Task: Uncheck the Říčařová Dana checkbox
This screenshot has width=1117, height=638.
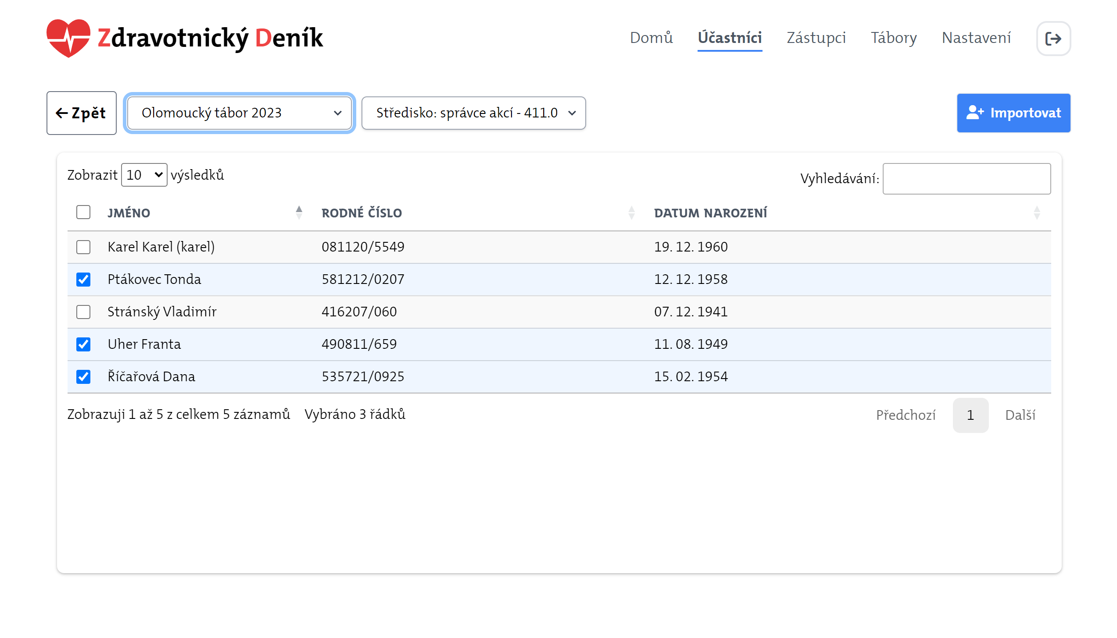Action: (x=83, y=376)
